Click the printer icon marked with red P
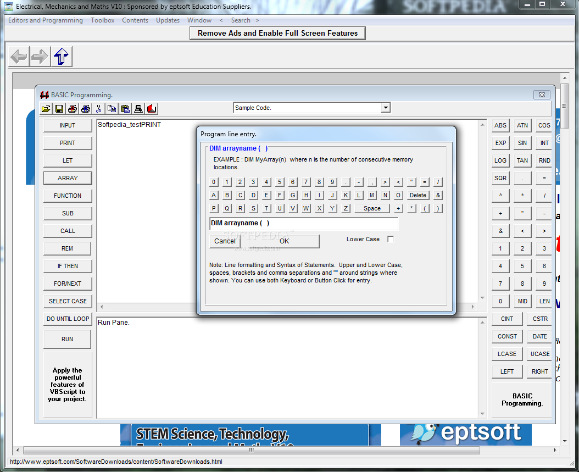The height and width of the screenshot is (472, 579). click(73, 109)
